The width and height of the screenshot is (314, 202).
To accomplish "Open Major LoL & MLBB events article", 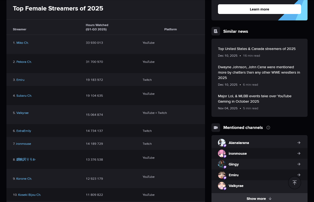I will tap(255, 99).
